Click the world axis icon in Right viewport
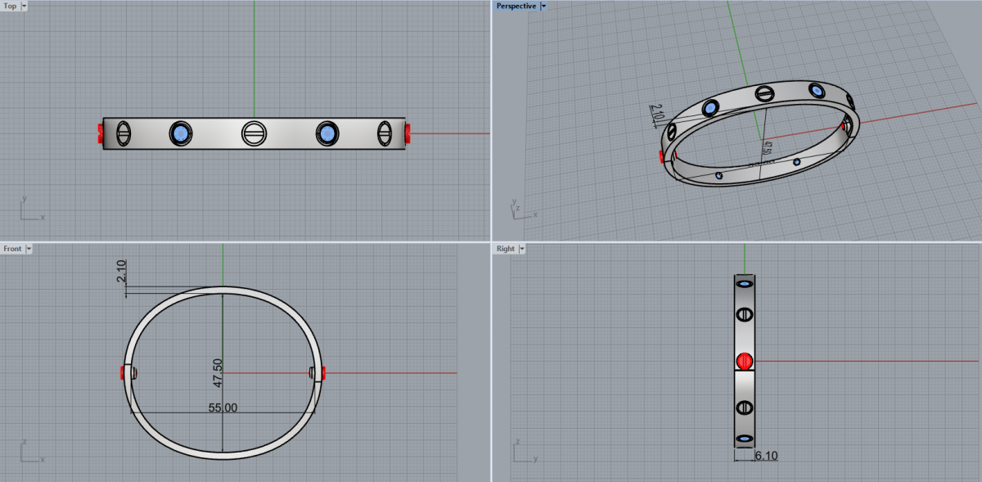The image size is (982, 482). coord(523,449)
